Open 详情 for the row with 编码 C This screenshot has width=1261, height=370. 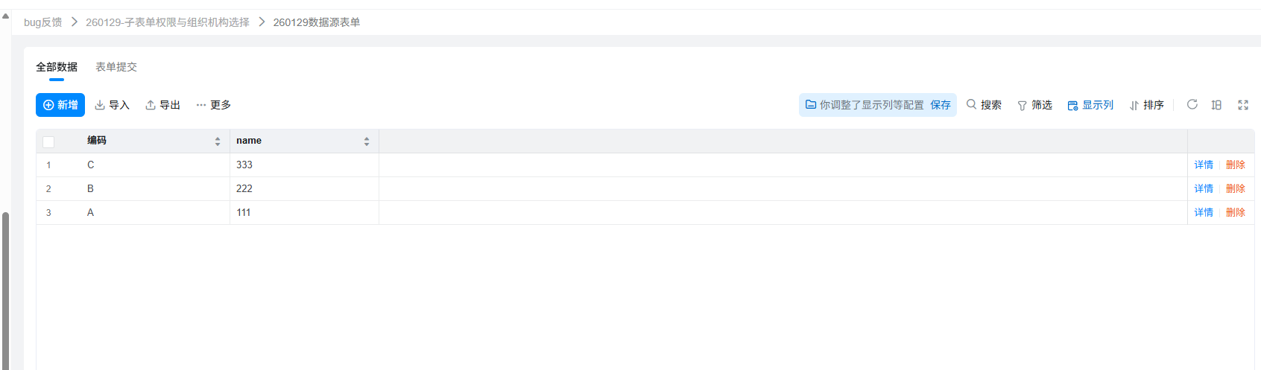[x=1204, y=165]
